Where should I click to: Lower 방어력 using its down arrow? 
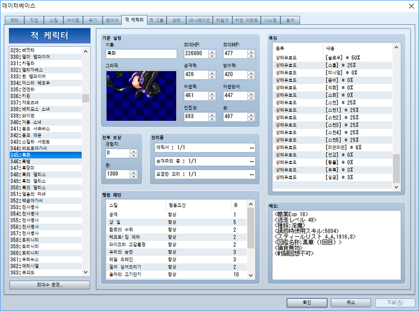251,77
